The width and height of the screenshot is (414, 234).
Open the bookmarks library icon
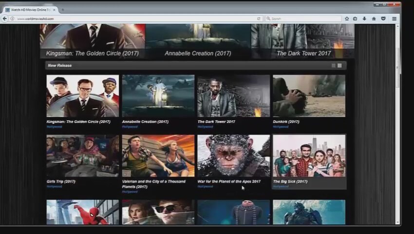355,19
